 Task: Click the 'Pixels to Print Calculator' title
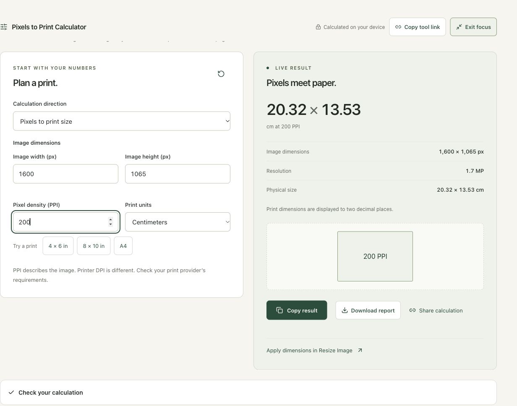(49, 27)
